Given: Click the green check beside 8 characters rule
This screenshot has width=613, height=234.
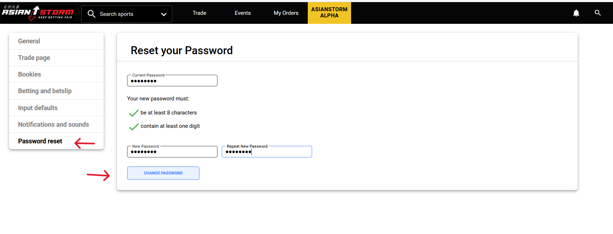Looking at the screenshot, I should [x=134, y=113].
